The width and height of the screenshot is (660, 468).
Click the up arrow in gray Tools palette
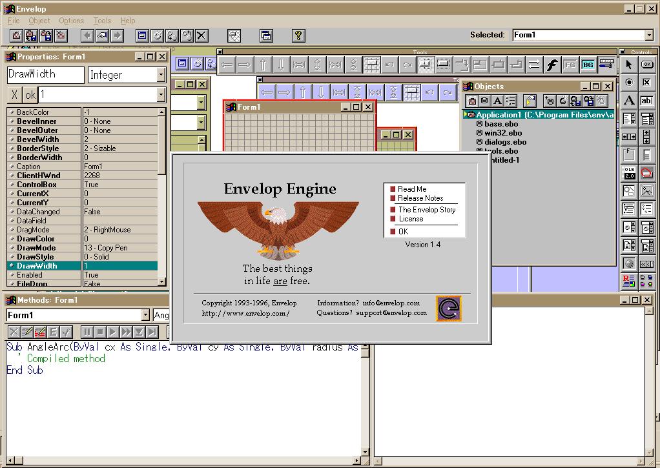(x=263, y=65)
